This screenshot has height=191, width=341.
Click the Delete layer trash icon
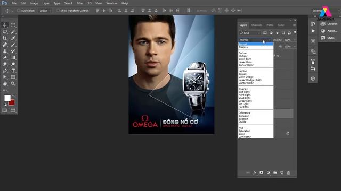(288, 173)
